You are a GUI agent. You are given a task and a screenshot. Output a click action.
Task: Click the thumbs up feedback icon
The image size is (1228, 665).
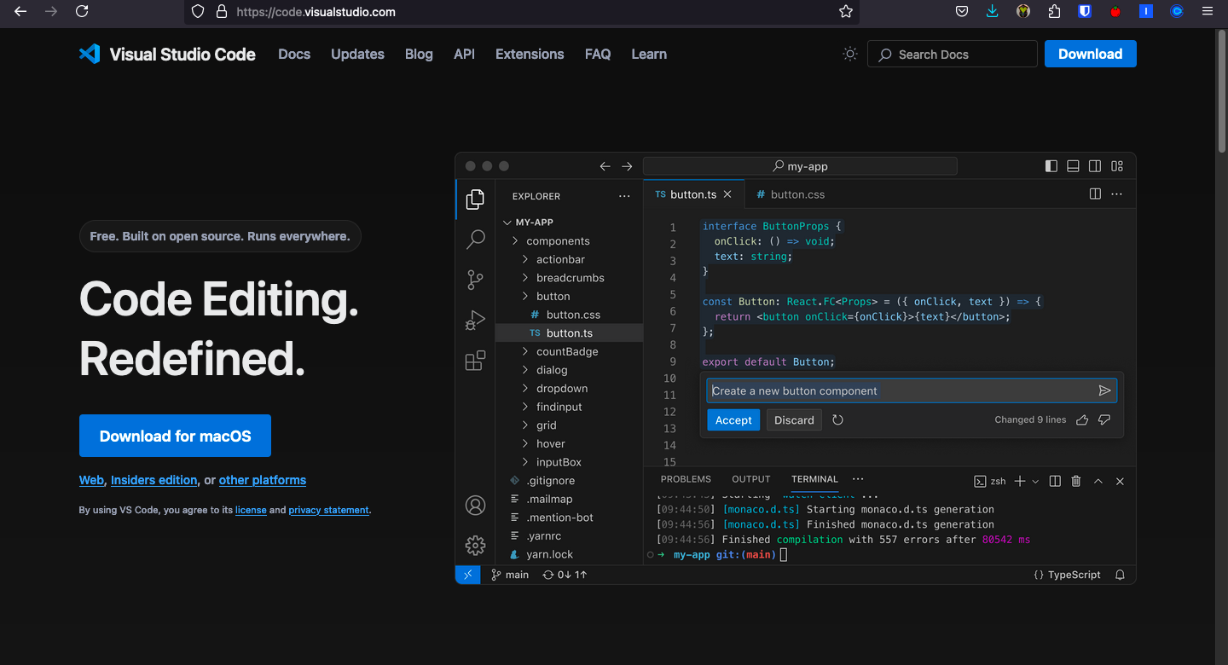click(1082, 419)
